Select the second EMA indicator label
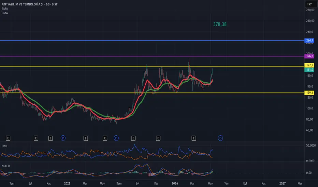Viewport: 318px width, 187px height. 5,13
